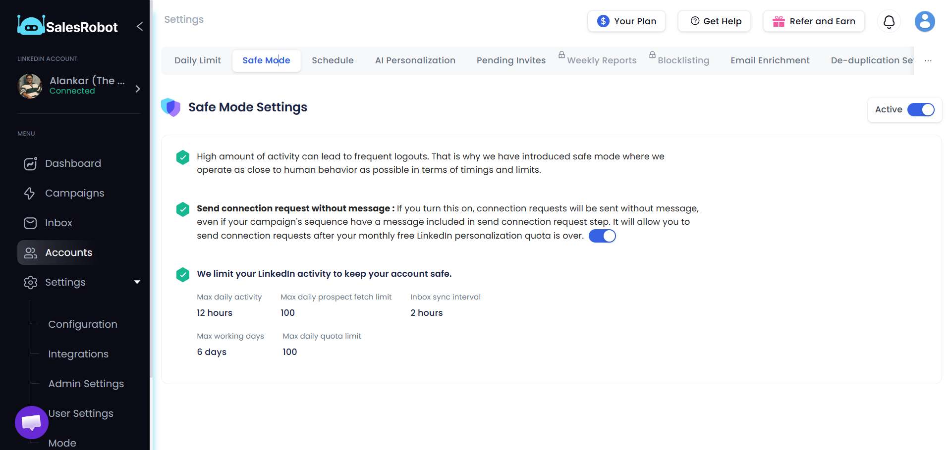The height and width of the screenshot is (450, 951).
Task: Click the green check beside We limit your LinkedIn
Action: (x=183, y=275)
